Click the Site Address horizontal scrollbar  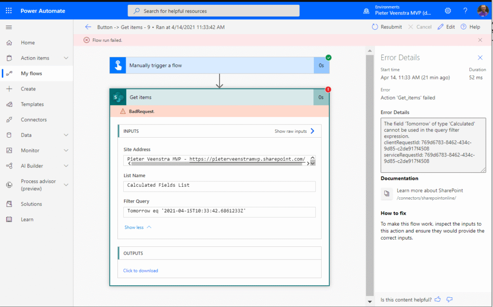click(x=218, y=164)
